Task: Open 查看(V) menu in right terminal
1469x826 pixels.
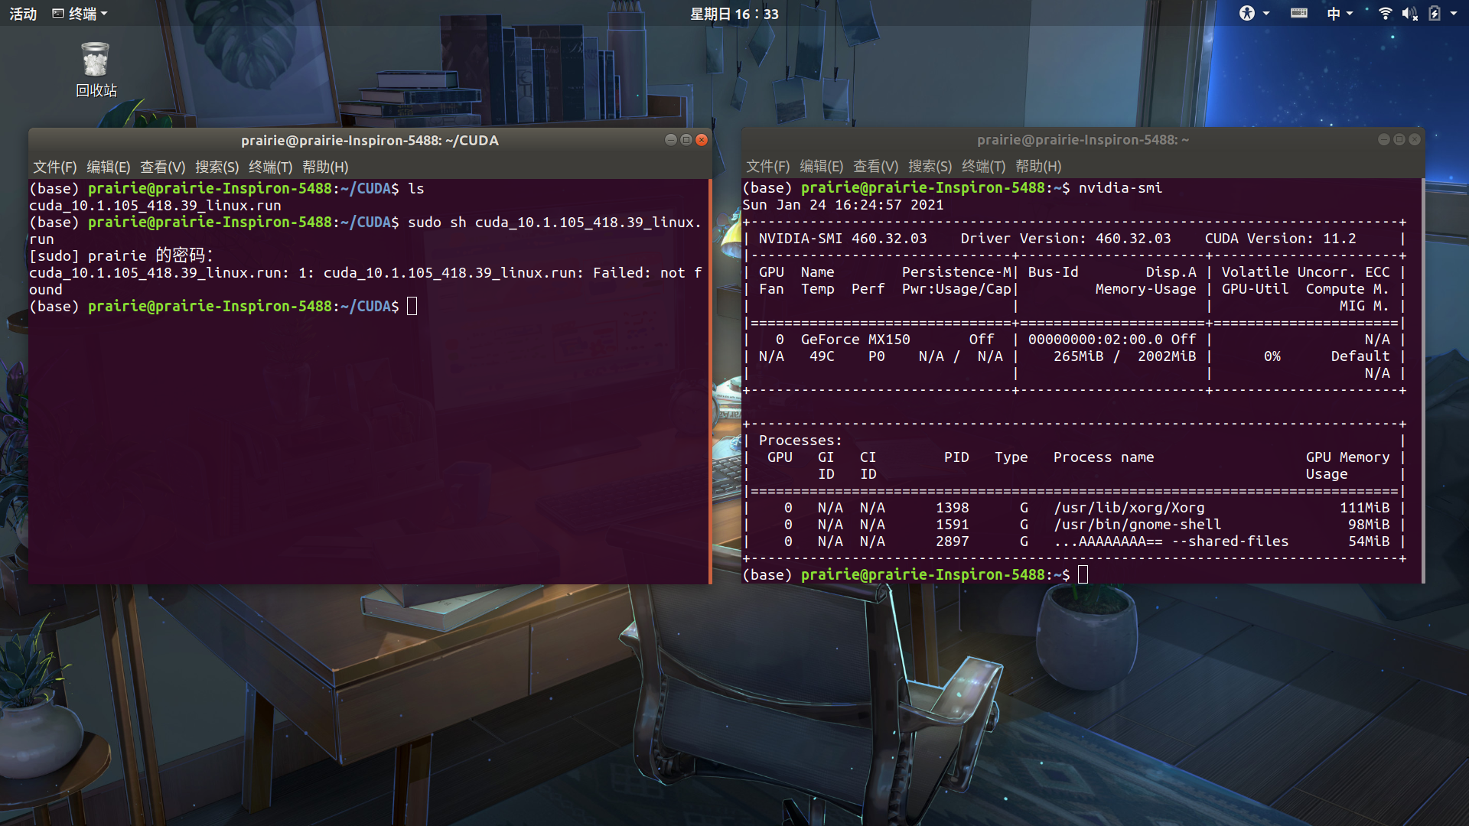Action: click(x=876, y=166)
